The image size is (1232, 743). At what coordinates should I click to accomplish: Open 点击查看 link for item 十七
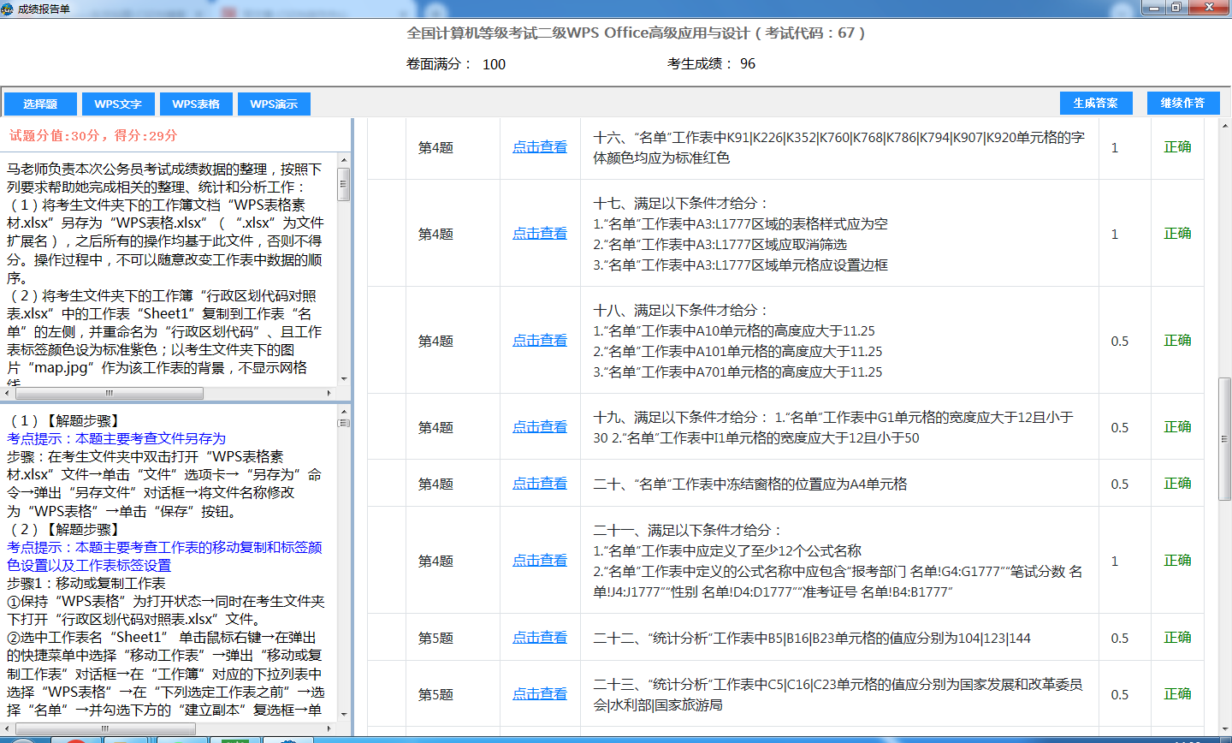click(540, 234)
